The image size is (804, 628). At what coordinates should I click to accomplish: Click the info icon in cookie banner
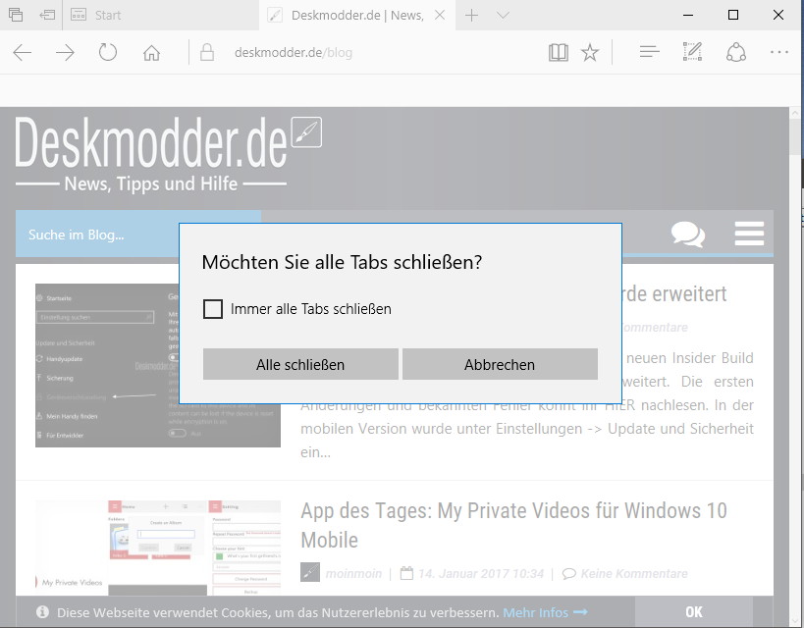click(42, 612)
